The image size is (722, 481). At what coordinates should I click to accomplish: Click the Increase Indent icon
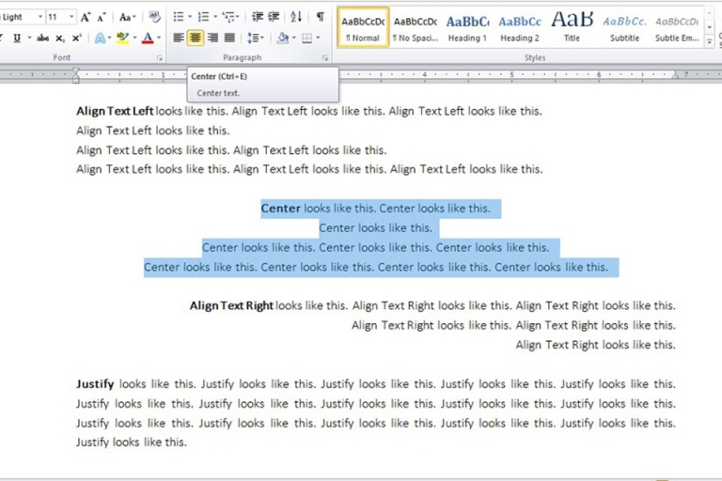pyautogui.click(x=274, y=17)
